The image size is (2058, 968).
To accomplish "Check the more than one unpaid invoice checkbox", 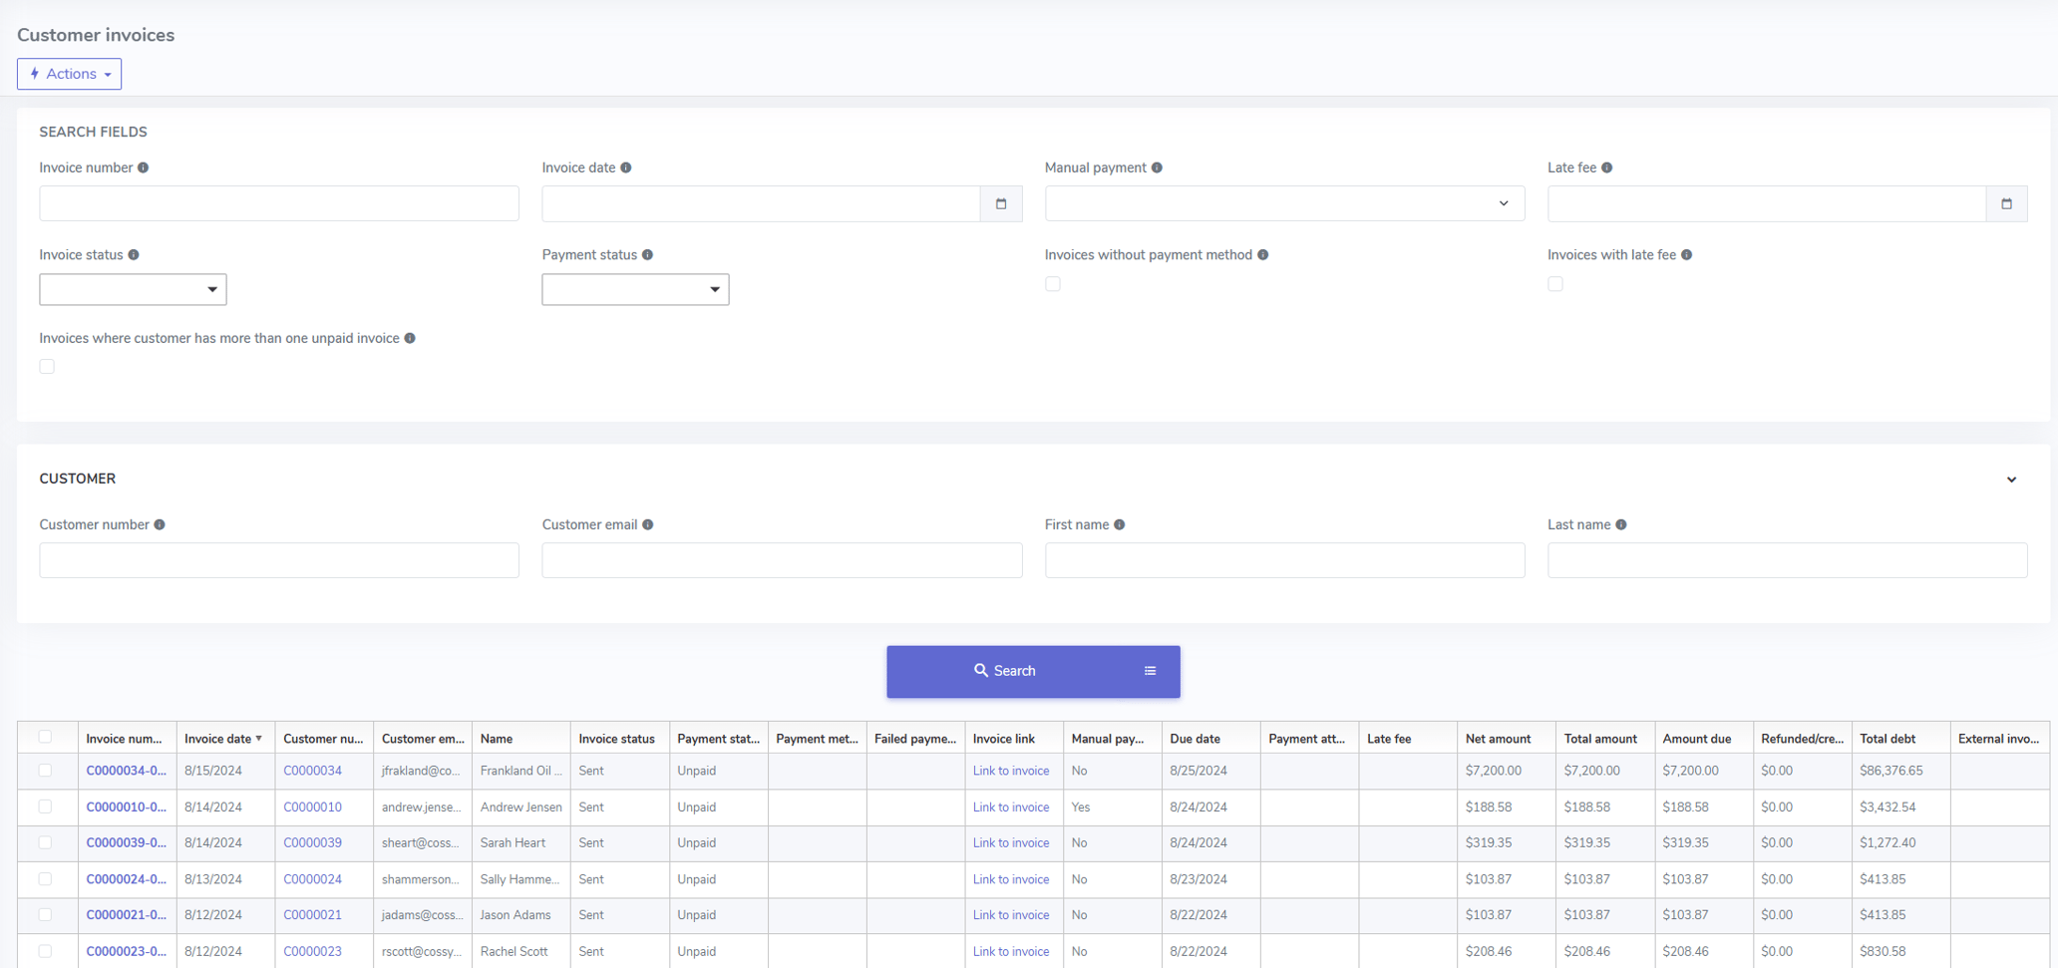I will 47,367.
